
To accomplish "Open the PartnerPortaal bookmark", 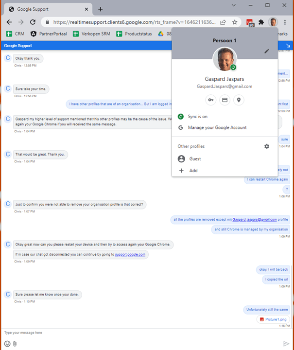I will tap(49, 34).
